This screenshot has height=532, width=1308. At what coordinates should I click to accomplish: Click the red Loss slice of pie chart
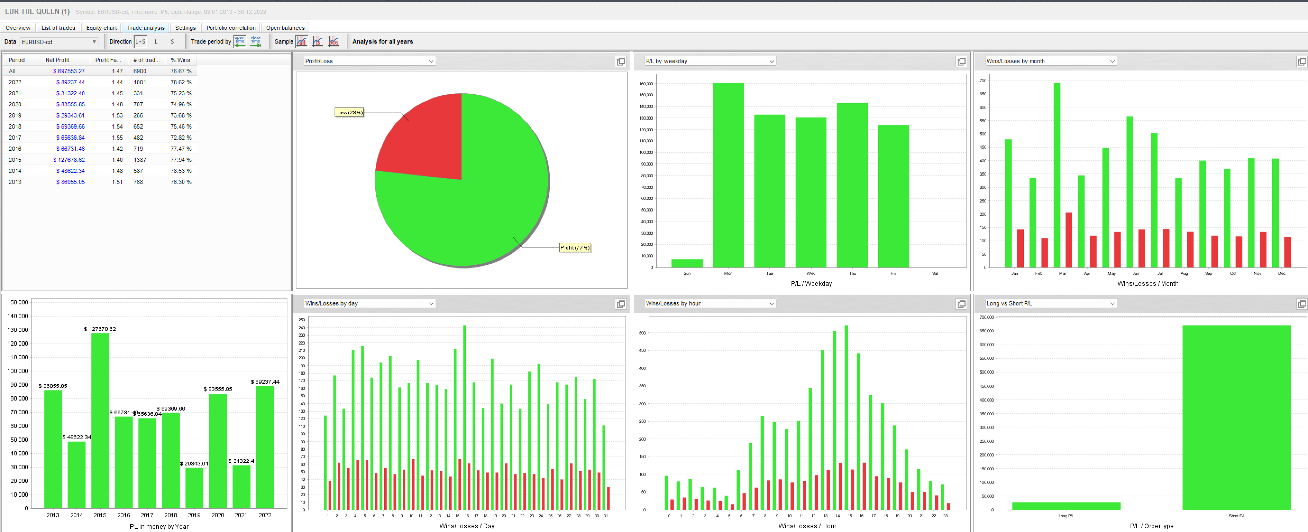click(432, 139)
